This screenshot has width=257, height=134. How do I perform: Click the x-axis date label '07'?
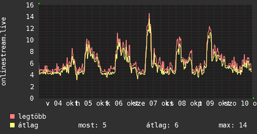(153, 103)
